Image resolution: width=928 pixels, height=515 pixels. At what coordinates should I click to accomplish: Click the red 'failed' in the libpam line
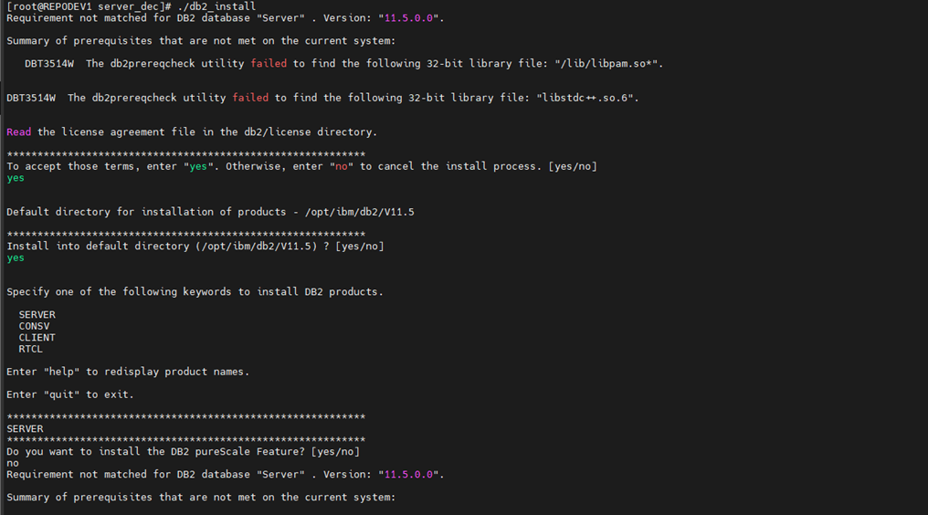pyautogui.click(x=269, y=64)
